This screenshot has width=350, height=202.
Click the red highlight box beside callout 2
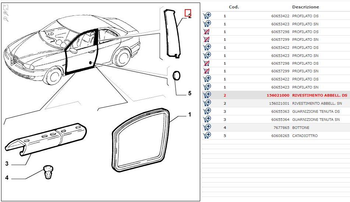(188, 13)
